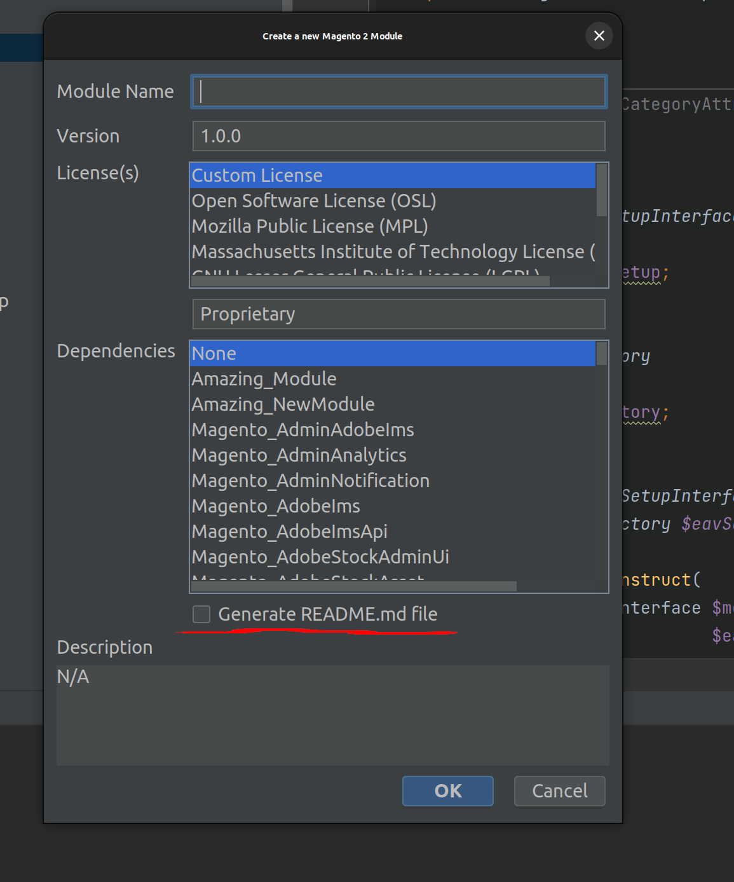Click the Version field showing 1.0.0

tap(398, 136)
